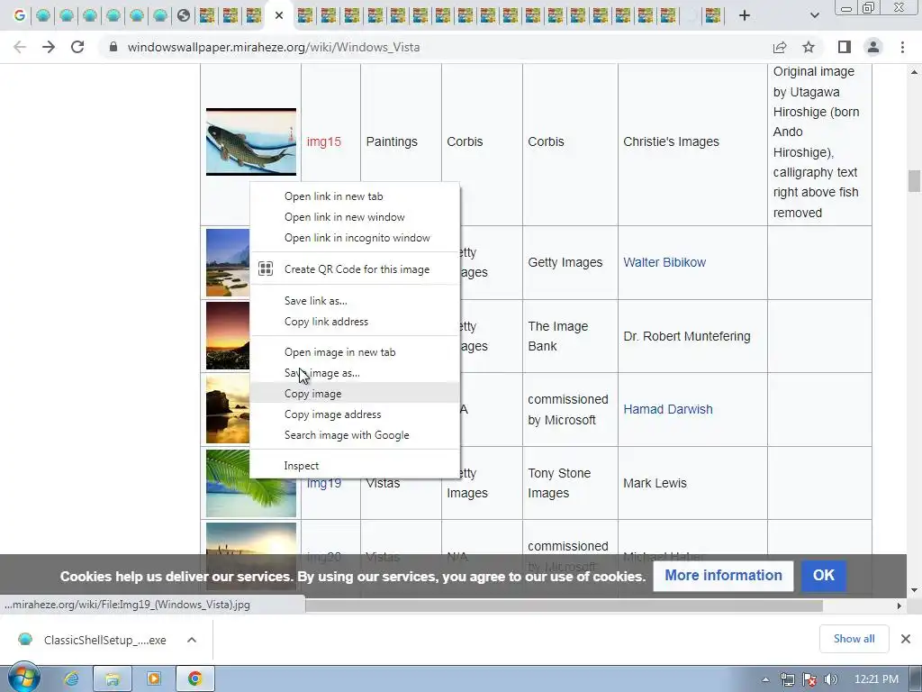Select Search image with Google
Screen dimensions: 922x692
click(355, 435)
